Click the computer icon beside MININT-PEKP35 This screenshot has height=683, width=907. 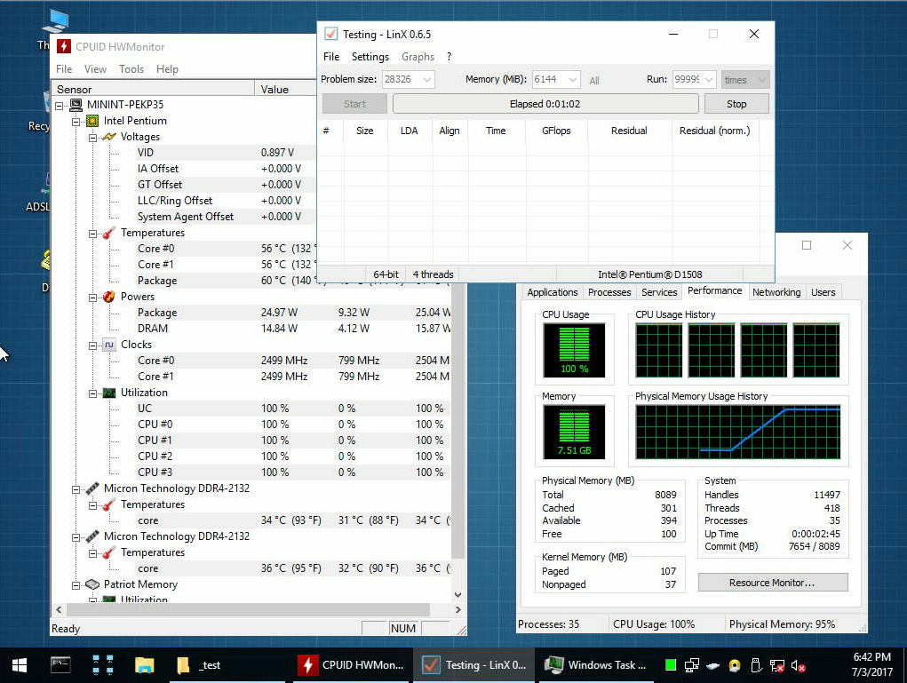pos(76,105)
